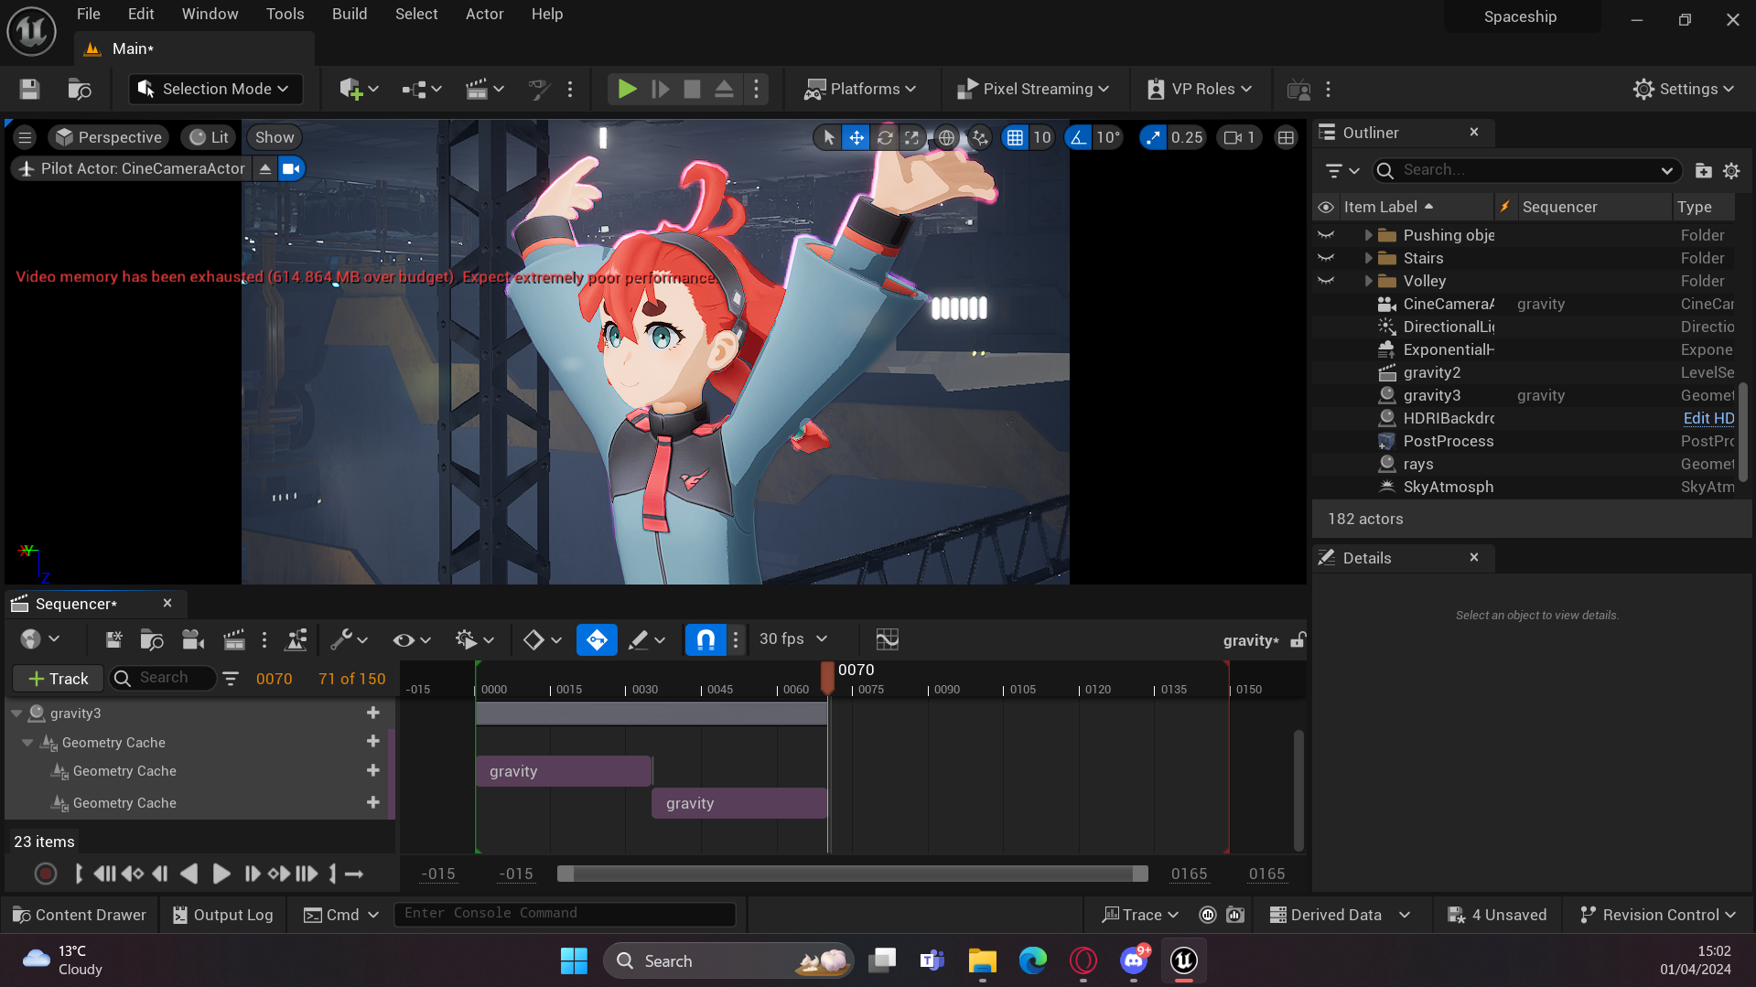Click the record button in the Sequencer transport
The height and width of the screenshot is (987, 1756).
pos(45,874)
